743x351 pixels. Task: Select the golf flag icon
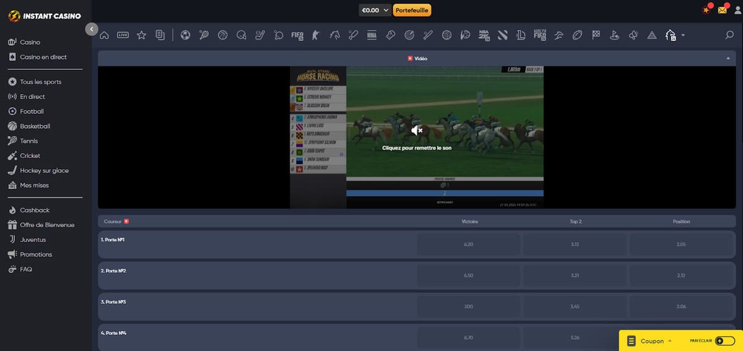click(x=614, y=35)
